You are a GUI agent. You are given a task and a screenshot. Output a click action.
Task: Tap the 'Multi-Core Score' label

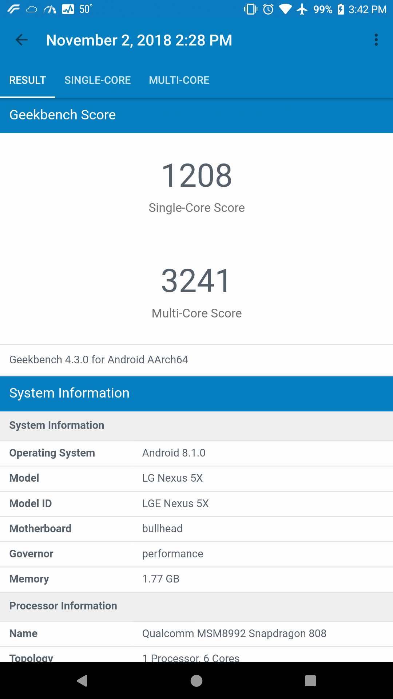tap(196, 313)
